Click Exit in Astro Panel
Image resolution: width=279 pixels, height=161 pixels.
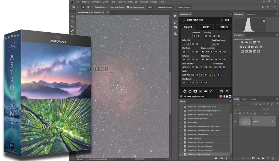point(227,20)
